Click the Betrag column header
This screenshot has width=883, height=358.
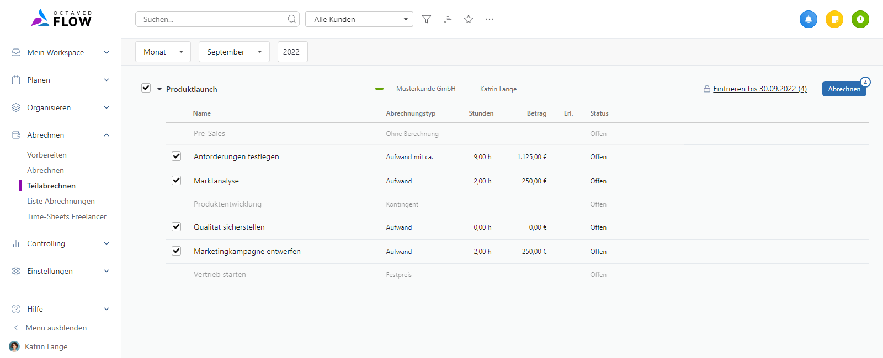pyautogui.click(x=536, y=113)
